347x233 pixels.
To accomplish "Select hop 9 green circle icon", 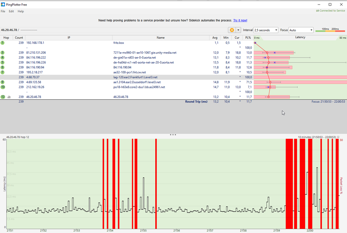I will point(2,82).
